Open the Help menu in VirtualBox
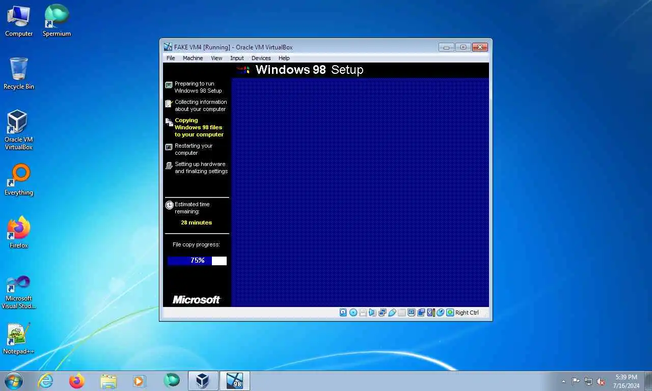Viewport: 652px width, 391px height. 284,58
